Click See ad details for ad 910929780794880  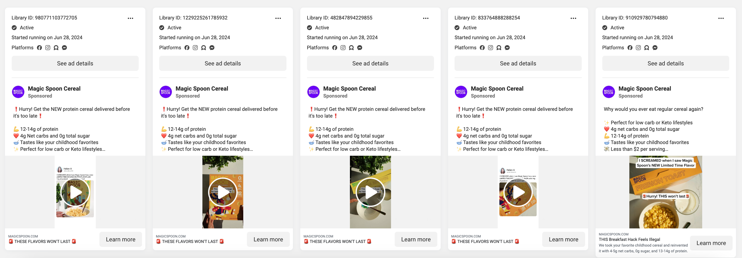tap(666, 64)
